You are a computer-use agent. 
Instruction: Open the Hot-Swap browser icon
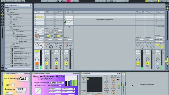[2, 24]
